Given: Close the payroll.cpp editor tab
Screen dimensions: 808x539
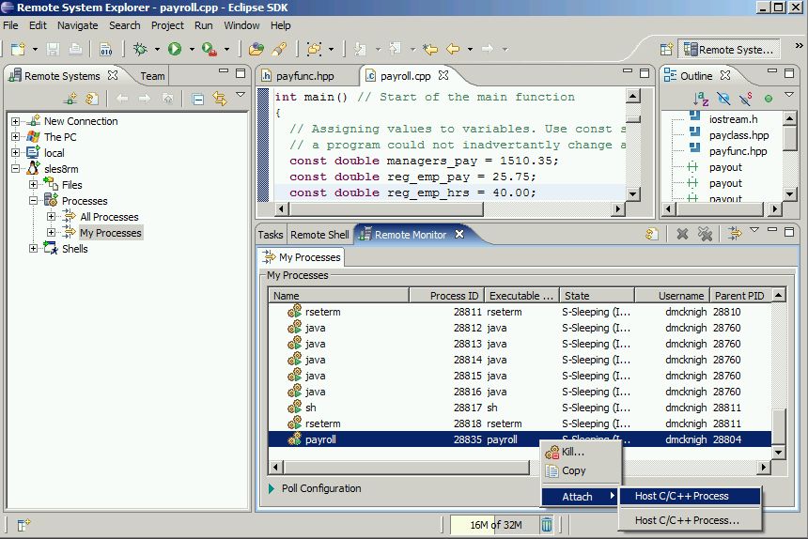Looking at the screenshot, I should [443, 75].
